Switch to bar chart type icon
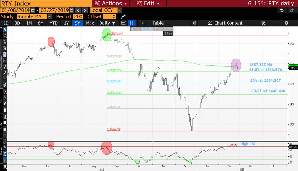 pyautogui.click(x=132, y=23)
